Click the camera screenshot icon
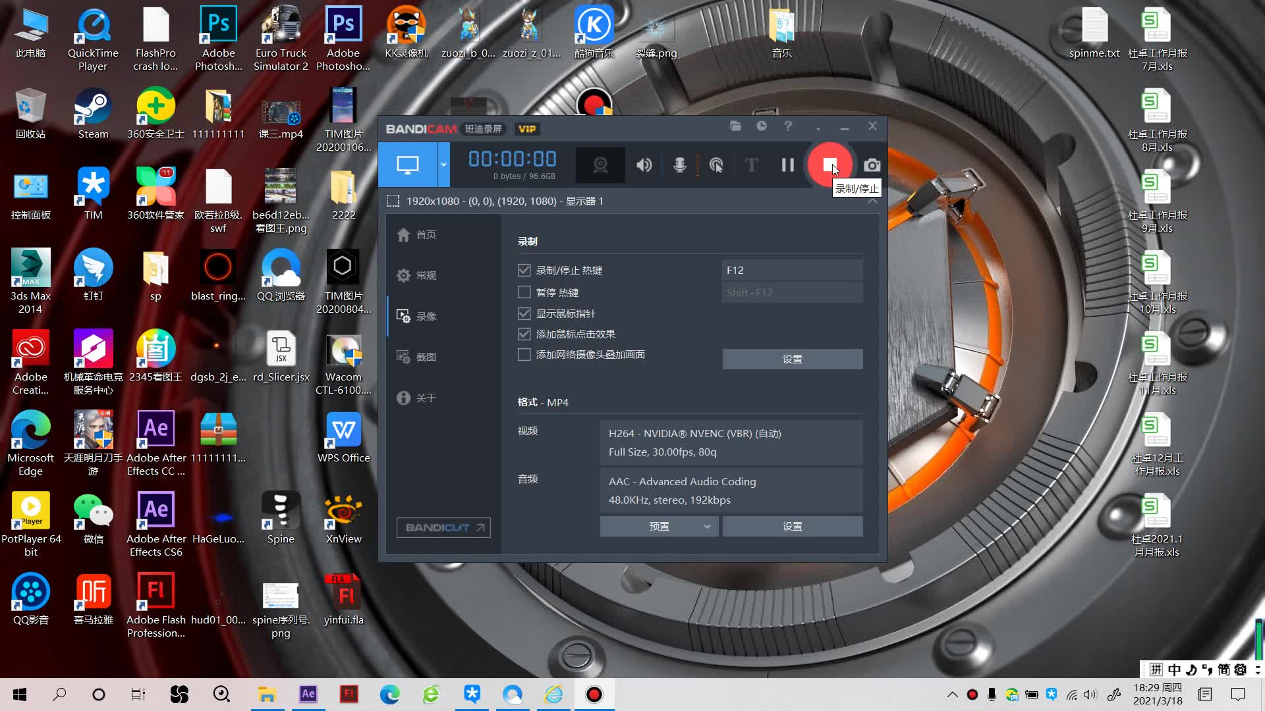 (872, 165)
